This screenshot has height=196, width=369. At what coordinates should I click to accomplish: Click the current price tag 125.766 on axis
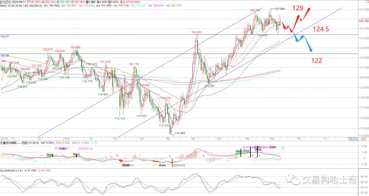[x=364, y=21]
